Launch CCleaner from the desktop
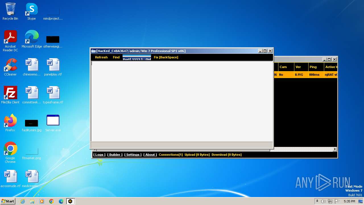364x205 pixels. [10, 67]
